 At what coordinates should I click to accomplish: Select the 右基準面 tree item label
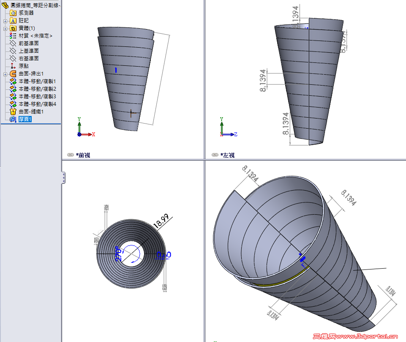29,59
